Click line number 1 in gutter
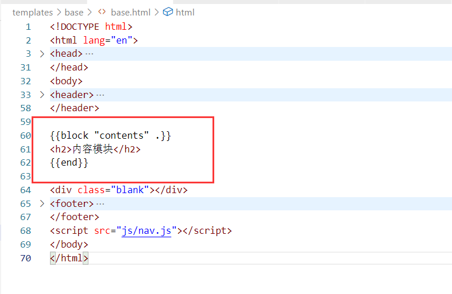This screenshot has width=452, height=294. (x=28, y=27)
